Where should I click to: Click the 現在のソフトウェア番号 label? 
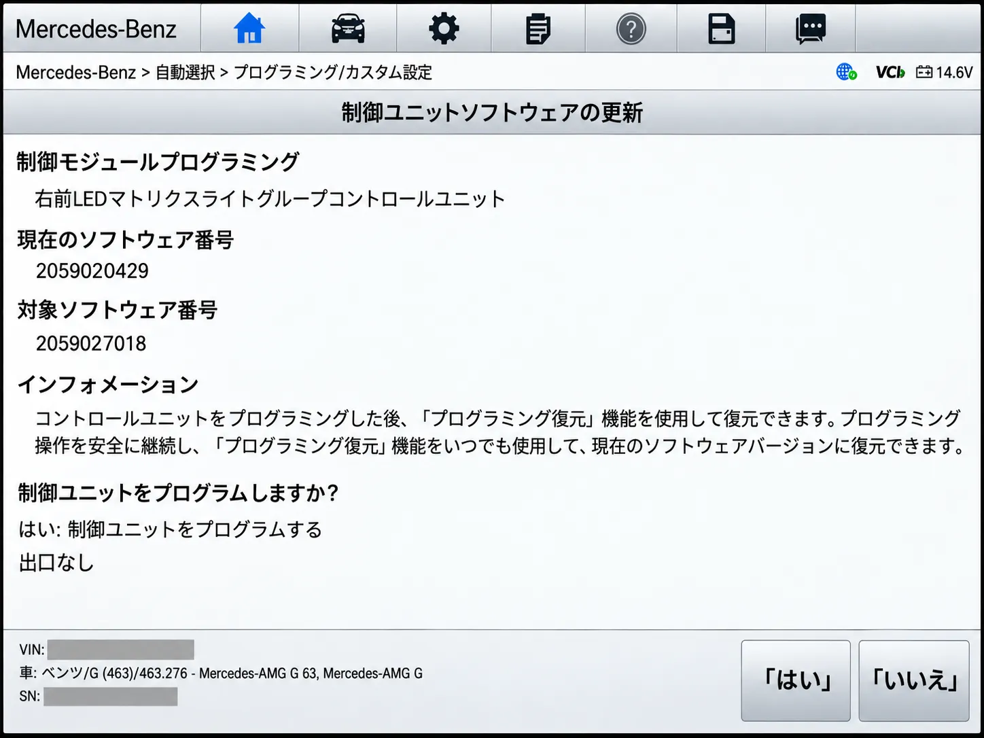pos(126,239)
